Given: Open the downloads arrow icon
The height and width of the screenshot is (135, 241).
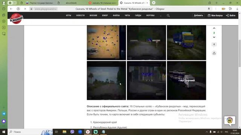Looking at the screenshot, I should pos(237,9).
